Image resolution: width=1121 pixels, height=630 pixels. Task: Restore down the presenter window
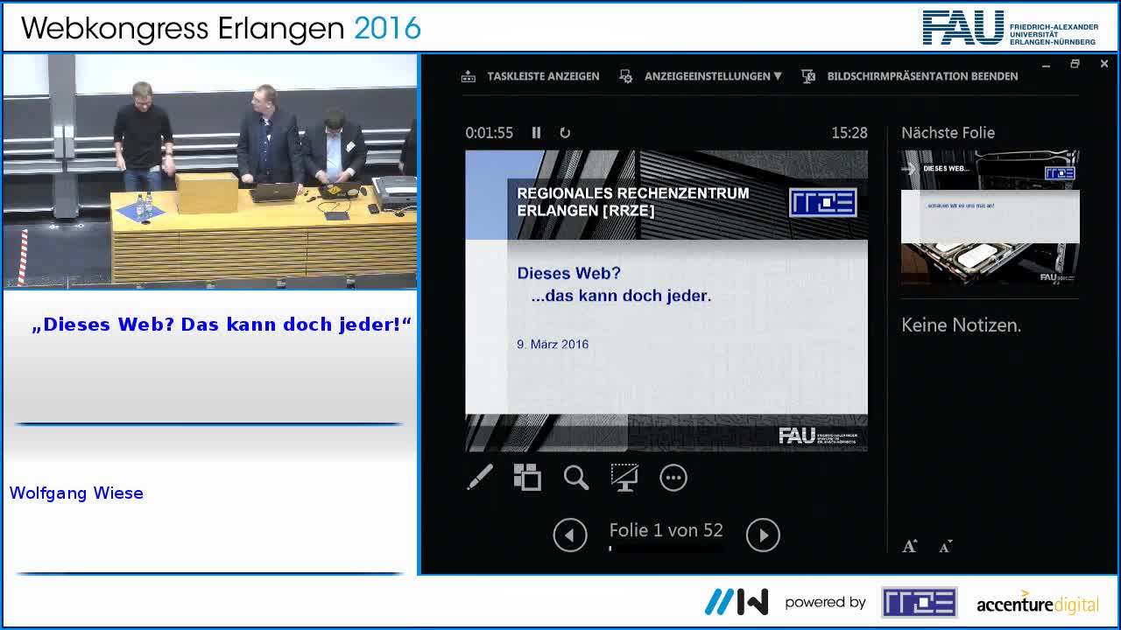[x=1075, y=64]
